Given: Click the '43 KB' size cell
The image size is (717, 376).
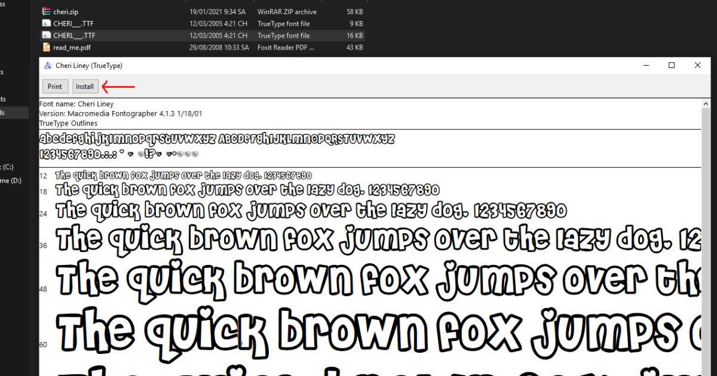Looking at the screenshot, I should coord(354,47).
